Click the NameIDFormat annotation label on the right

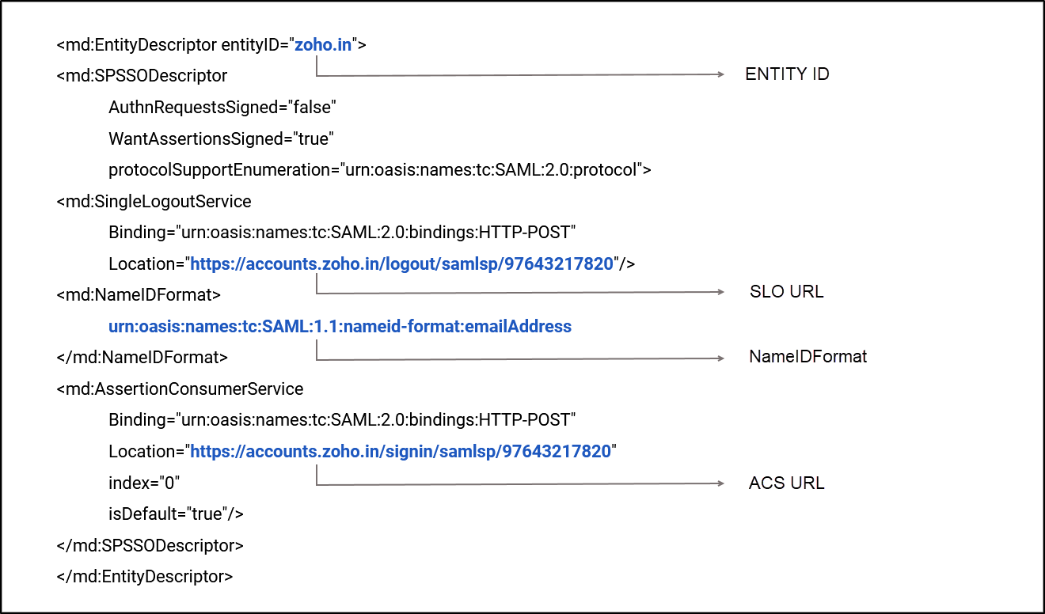(x=807, y=357)
